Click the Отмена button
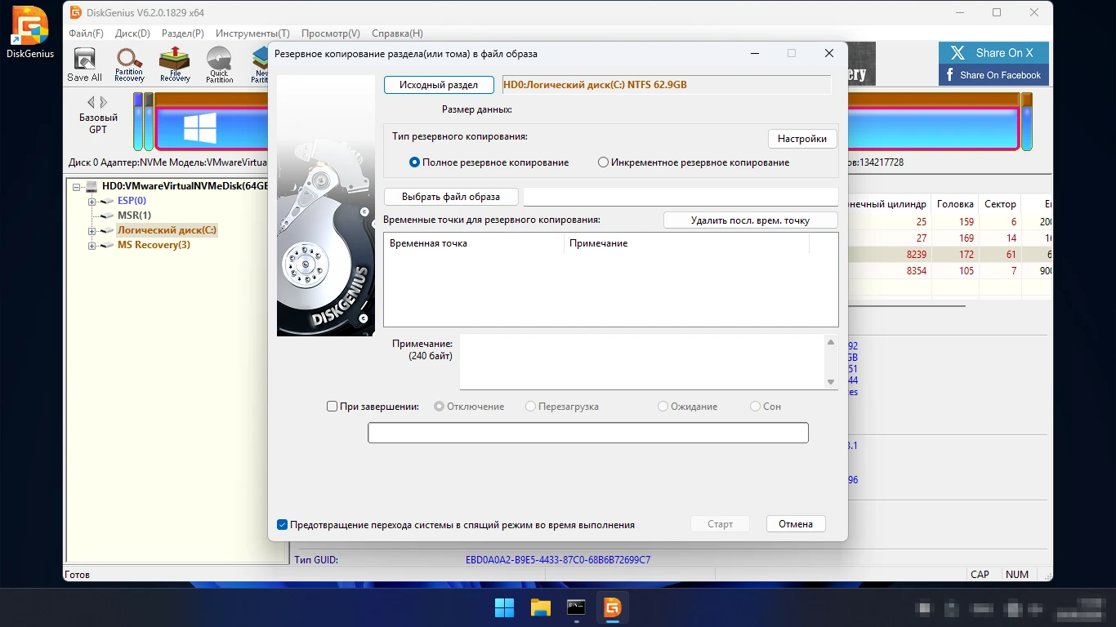The image size is (1116, 627). point(796,524)
